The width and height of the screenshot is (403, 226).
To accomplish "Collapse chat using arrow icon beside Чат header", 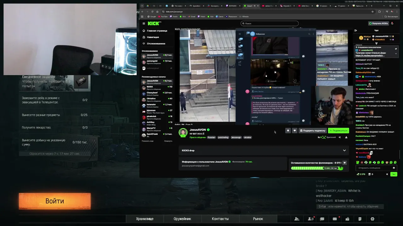I will tap(355, 30).
